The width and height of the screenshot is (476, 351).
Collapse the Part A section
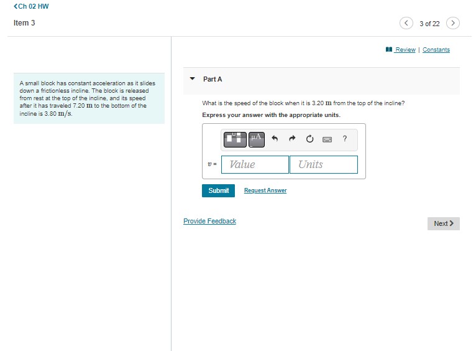(192, 78)
